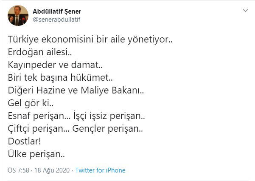The width and height of the screenshot is (255, 181).
Task: Click the @senerabdullatif handle
Action: point(56,20)
